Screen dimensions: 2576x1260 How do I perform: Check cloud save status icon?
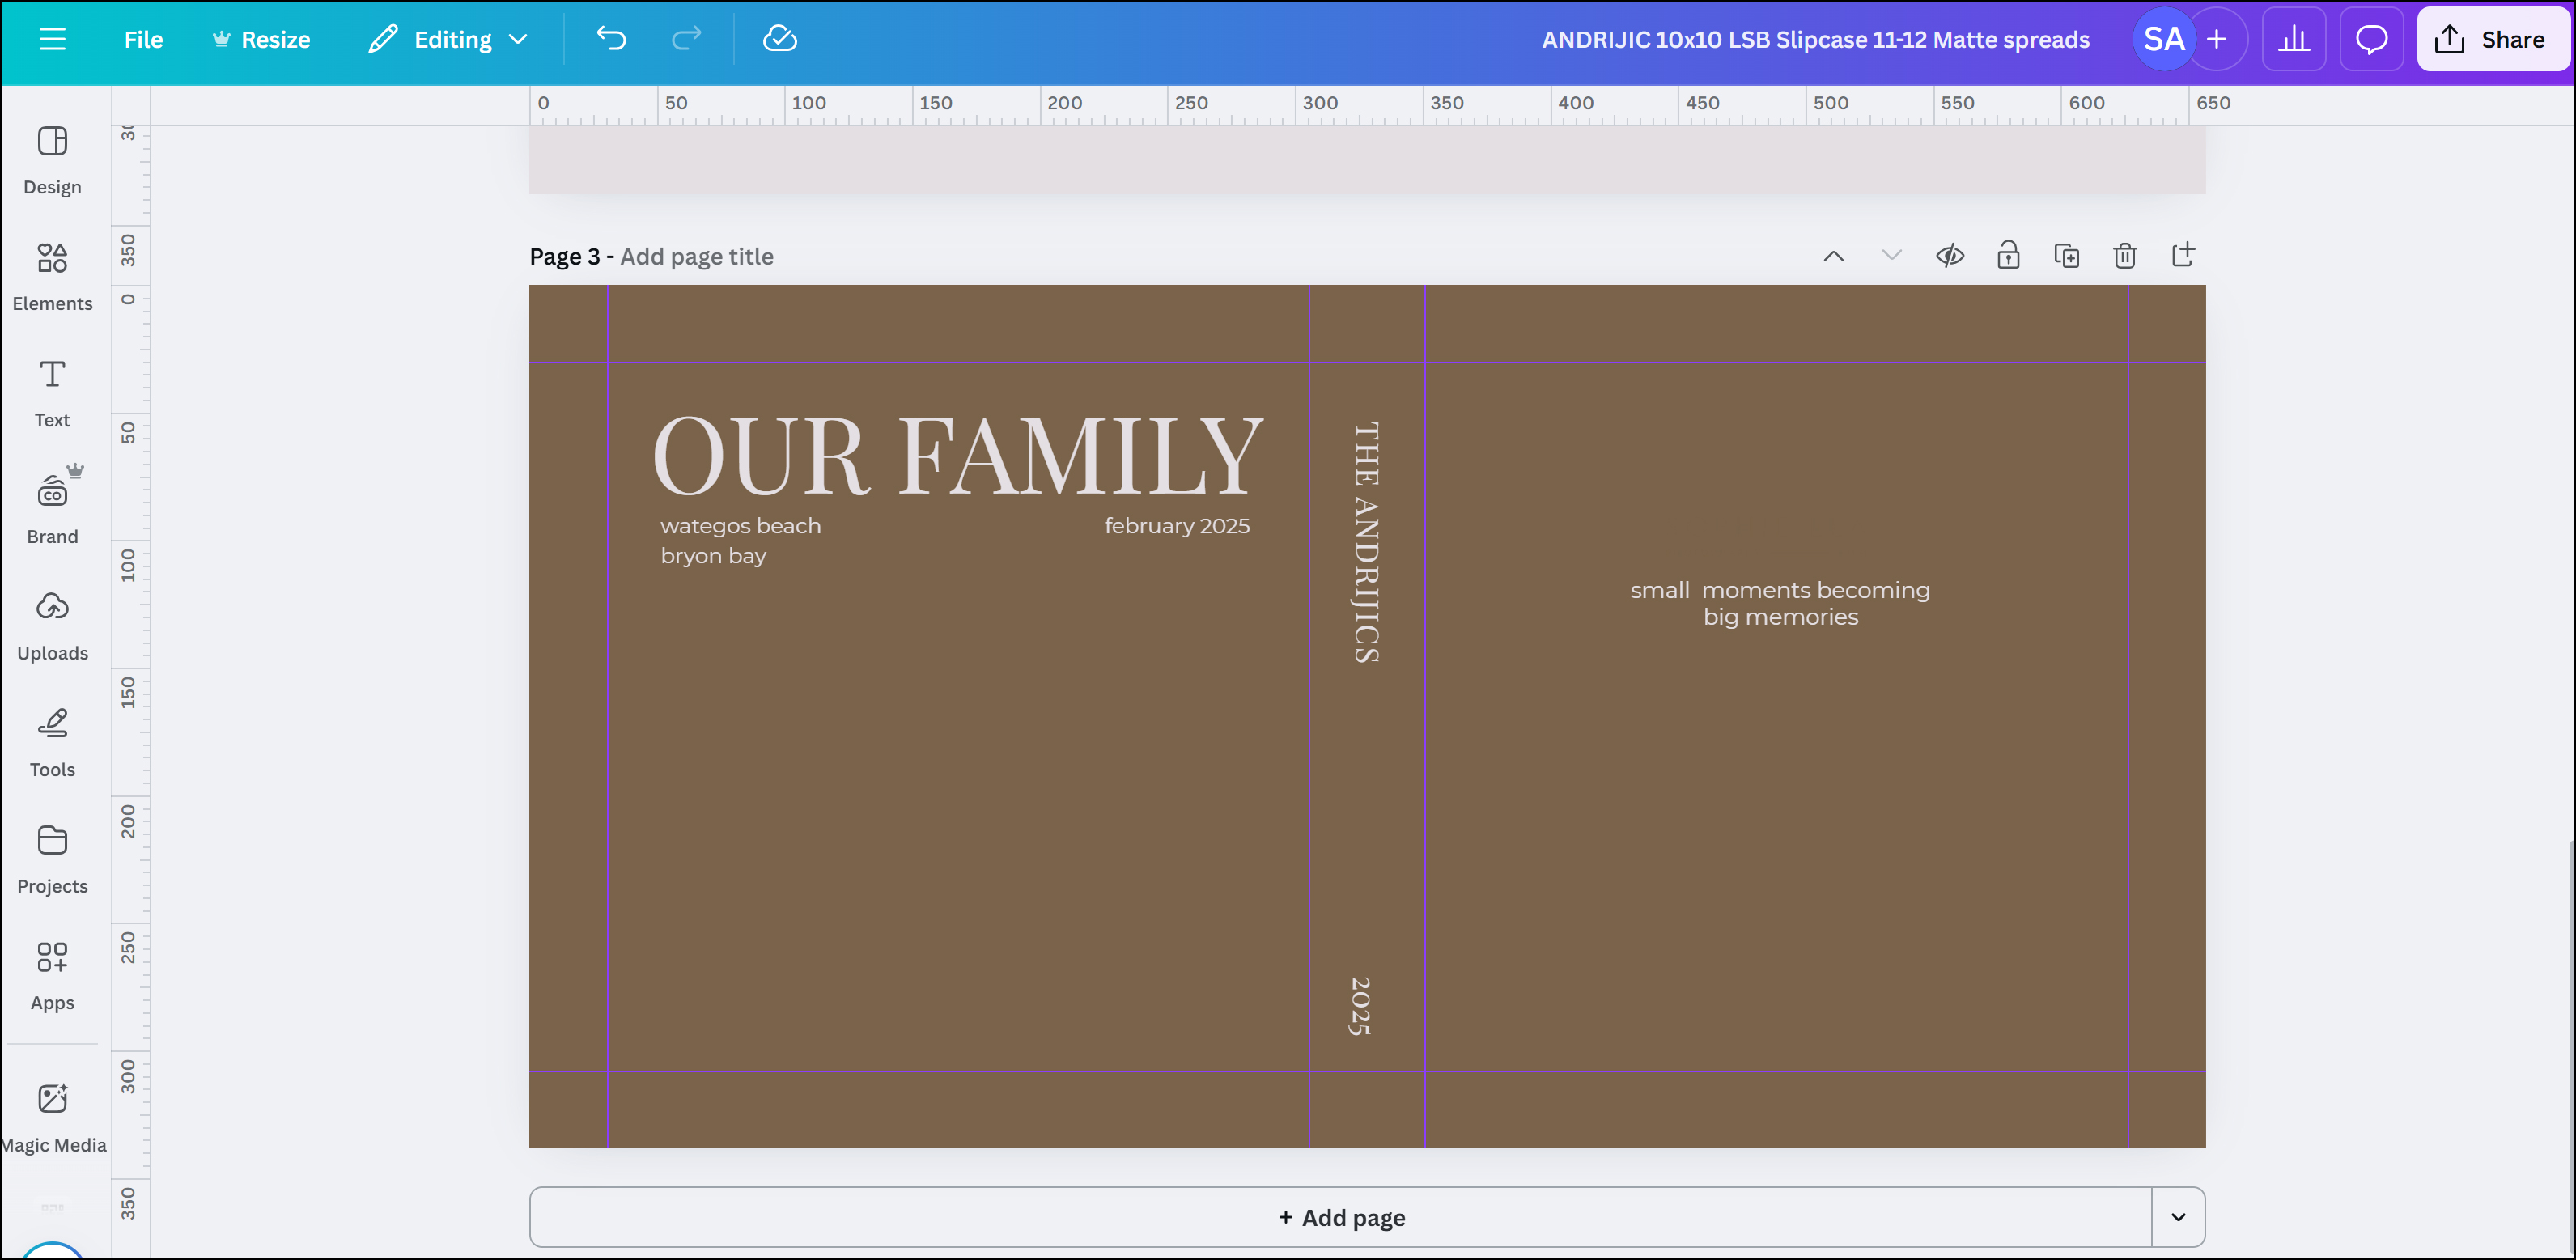point(779,39)
